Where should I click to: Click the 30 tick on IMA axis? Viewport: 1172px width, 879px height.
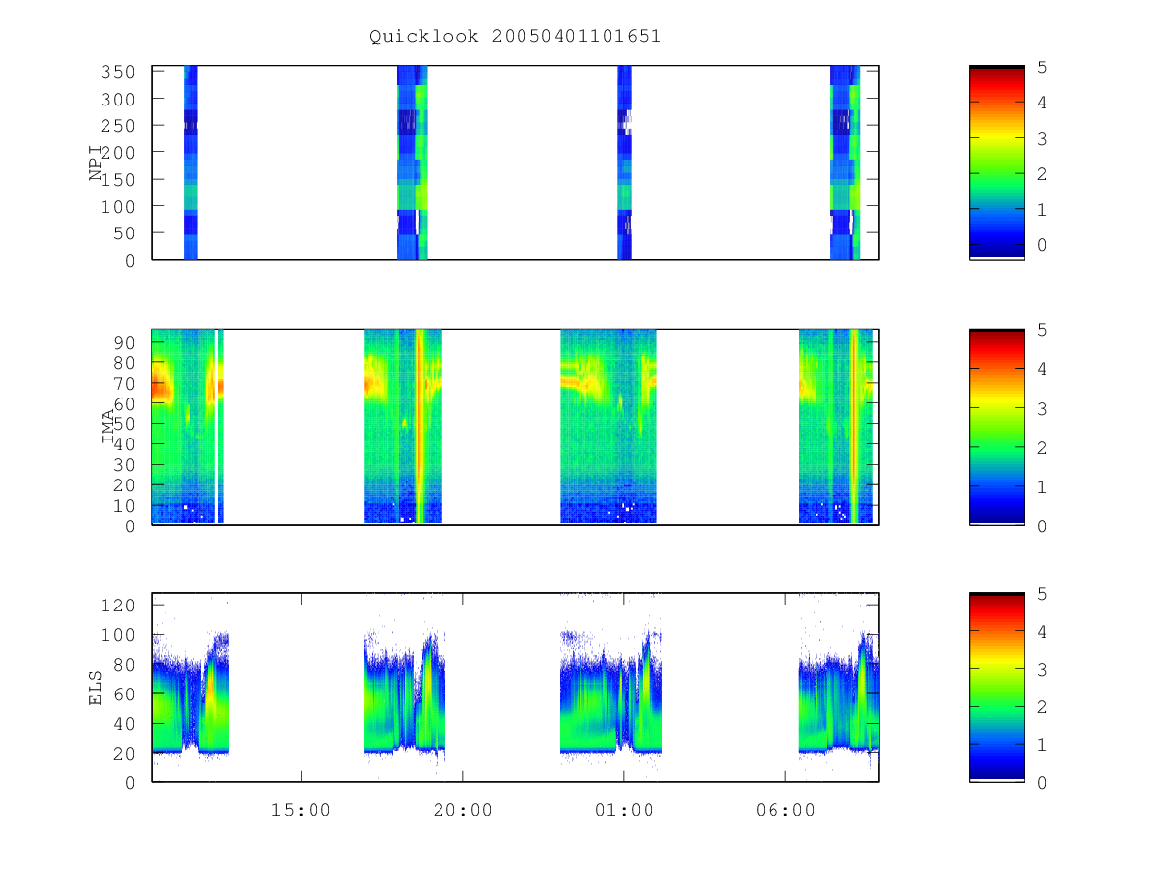(x=126, y=464)
